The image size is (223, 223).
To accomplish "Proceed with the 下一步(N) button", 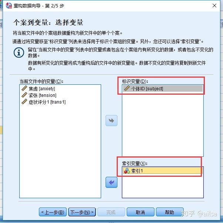I will [x=82, y=212].
